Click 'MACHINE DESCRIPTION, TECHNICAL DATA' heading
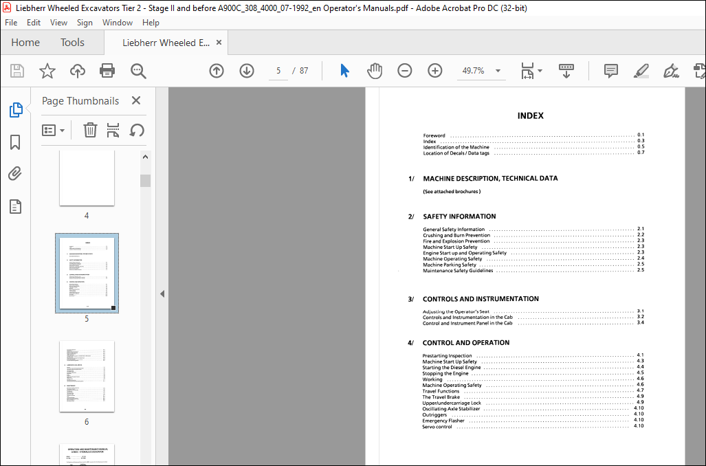 [x=490, y=178]
